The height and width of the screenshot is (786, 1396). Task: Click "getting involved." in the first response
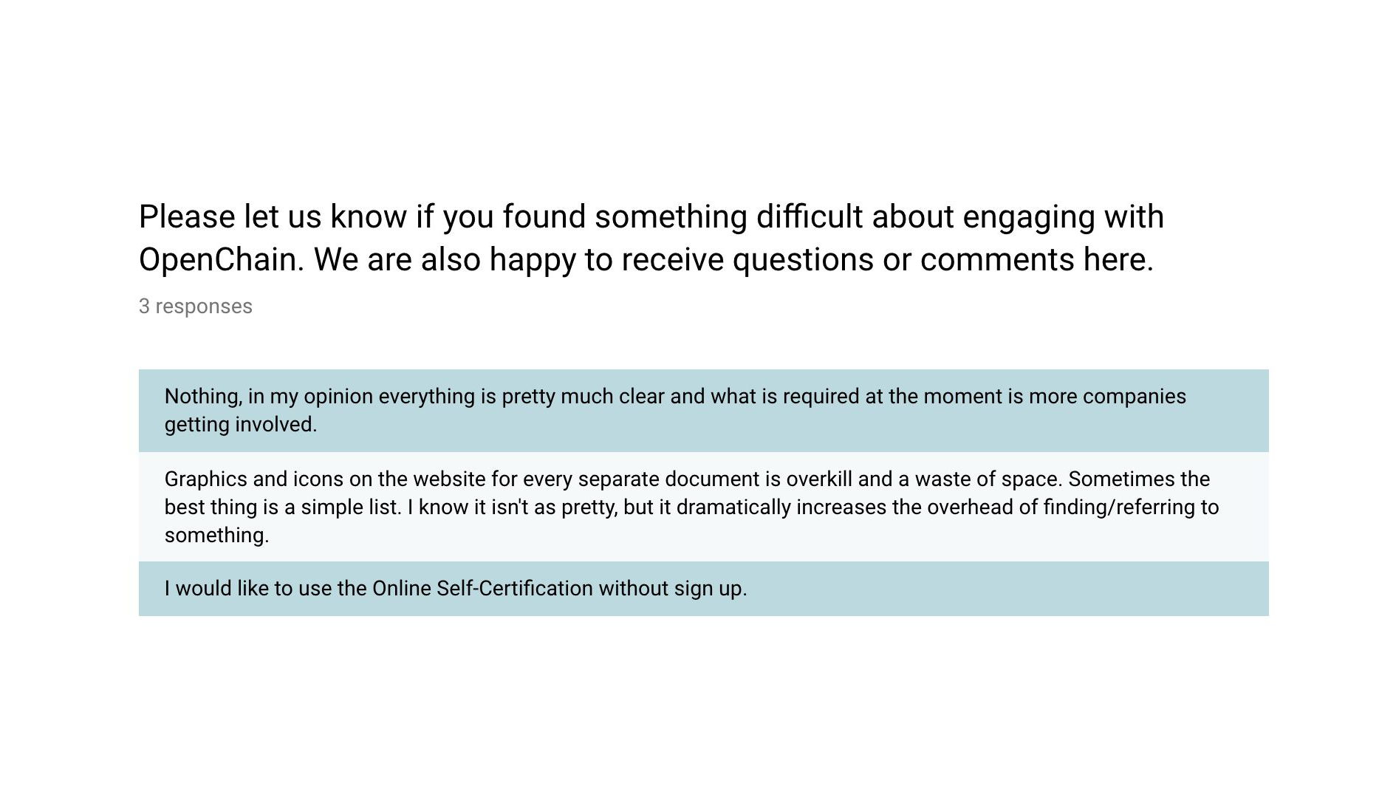pyautogui.click(x=241, y=425)
